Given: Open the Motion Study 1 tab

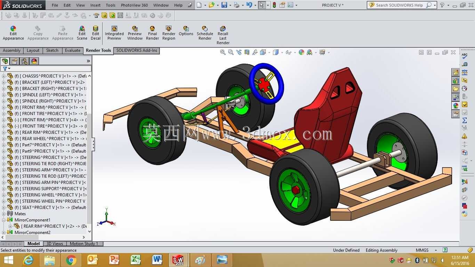Looking at the screenshot, I should click(84, 244).
